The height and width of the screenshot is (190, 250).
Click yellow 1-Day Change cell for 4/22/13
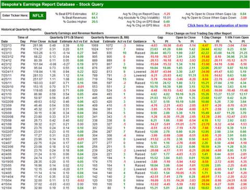(x=205, y=49)
